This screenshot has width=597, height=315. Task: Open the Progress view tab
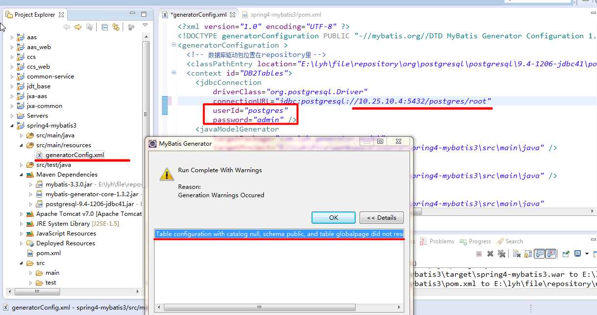click(x=475, y=241)
